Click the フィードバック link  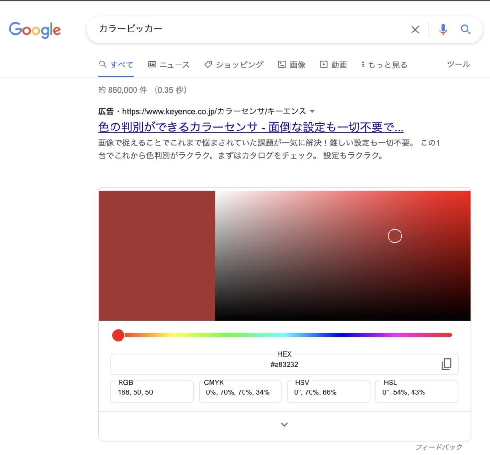(x=438, y=447)
